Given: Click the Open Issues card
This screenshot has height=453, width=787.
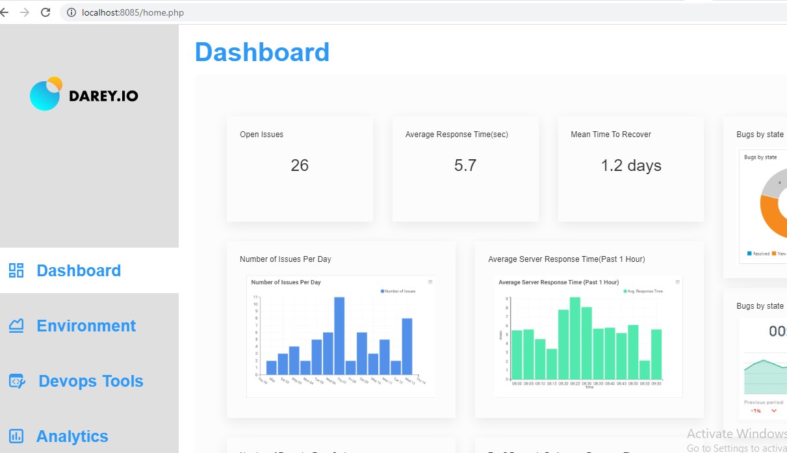Looking at the screenshot, I should point(299,168).
